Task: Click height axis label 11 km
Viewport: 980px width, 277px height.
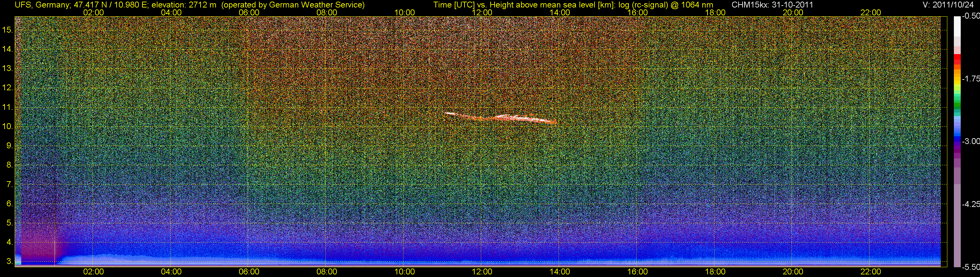Action: tap(8, 108)
